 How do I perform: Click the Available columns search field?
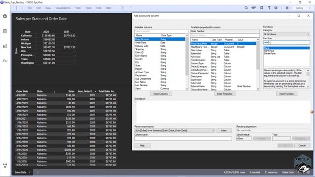coord(161,31)
